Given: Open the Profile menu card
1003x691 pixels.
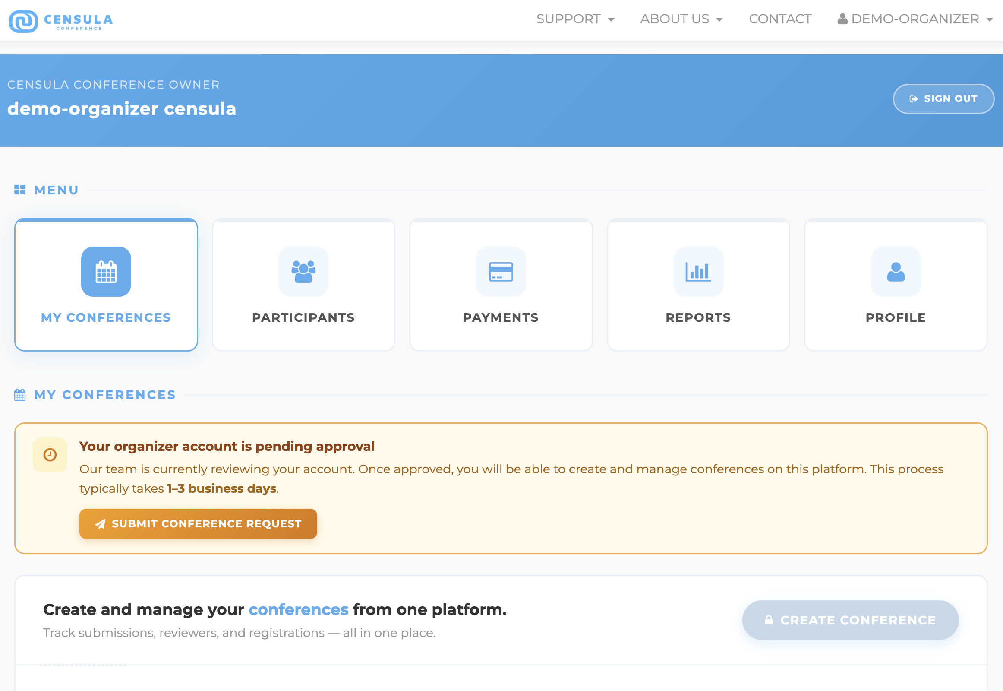Looking at the screenshot, I should 896,285.
